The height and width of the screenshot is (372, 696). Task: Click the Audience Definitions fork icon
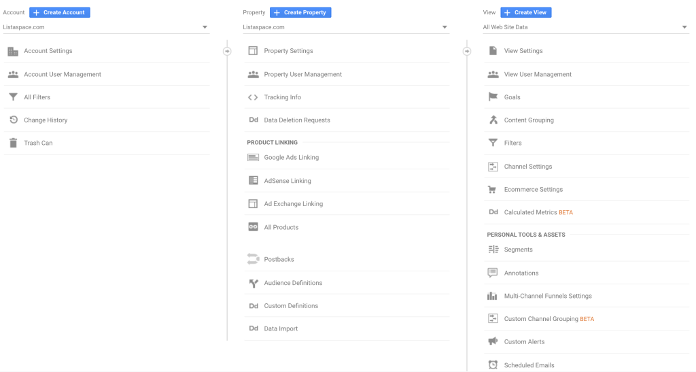pos(253,283)
